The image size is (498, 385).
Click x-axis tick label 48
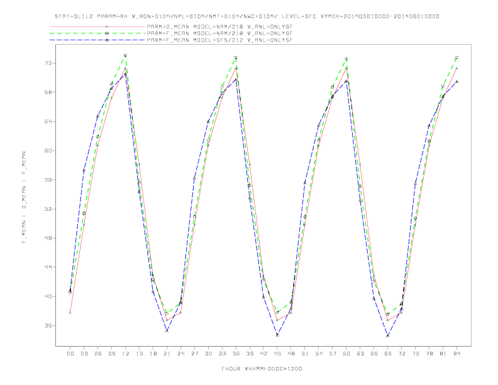(x=291, y=354)
